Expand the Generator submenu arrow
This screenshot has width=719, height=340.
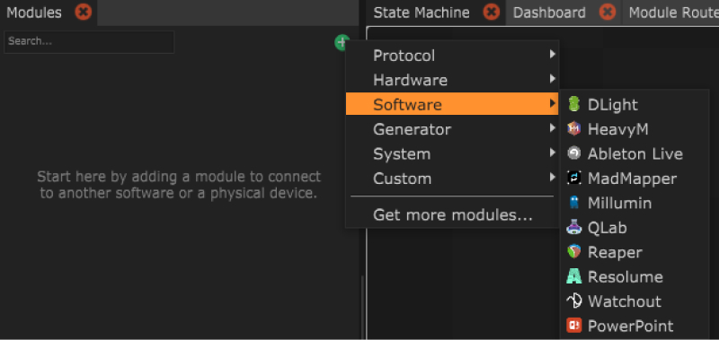pos(553,128)
